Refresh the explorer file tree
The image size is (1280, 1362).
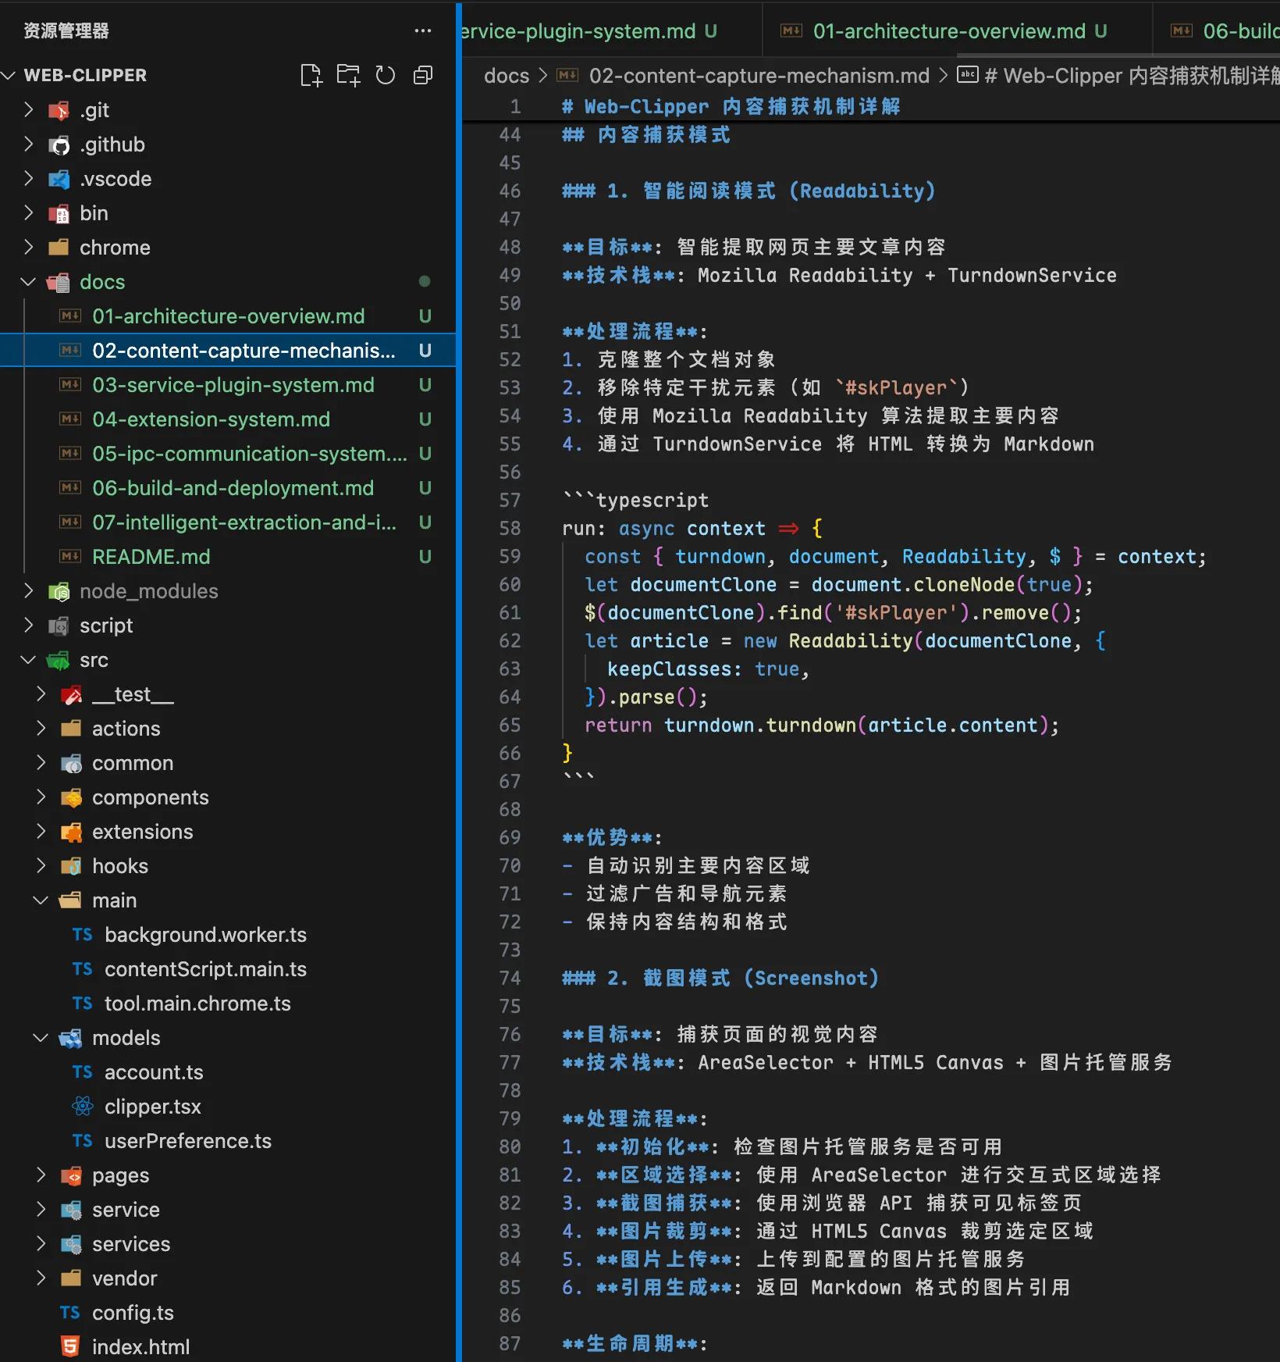386,75
